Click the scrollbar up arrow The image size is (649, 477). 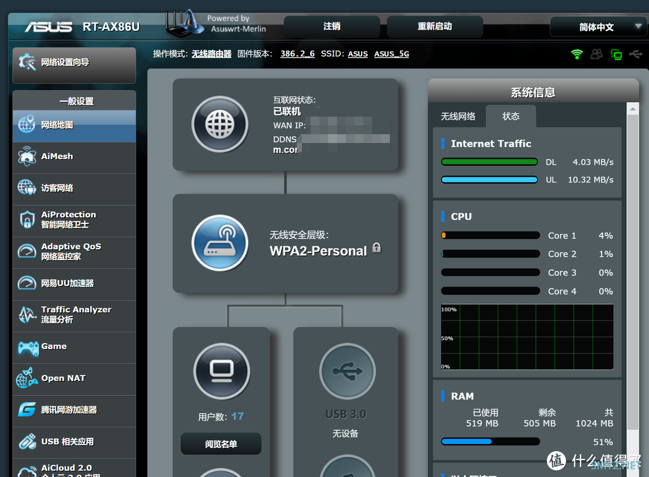click(x=632, y=109)
